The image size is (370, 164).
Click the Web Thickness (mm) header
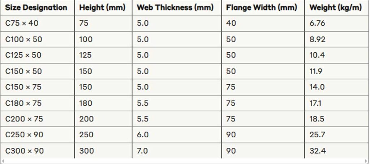[x=175, y=8]
